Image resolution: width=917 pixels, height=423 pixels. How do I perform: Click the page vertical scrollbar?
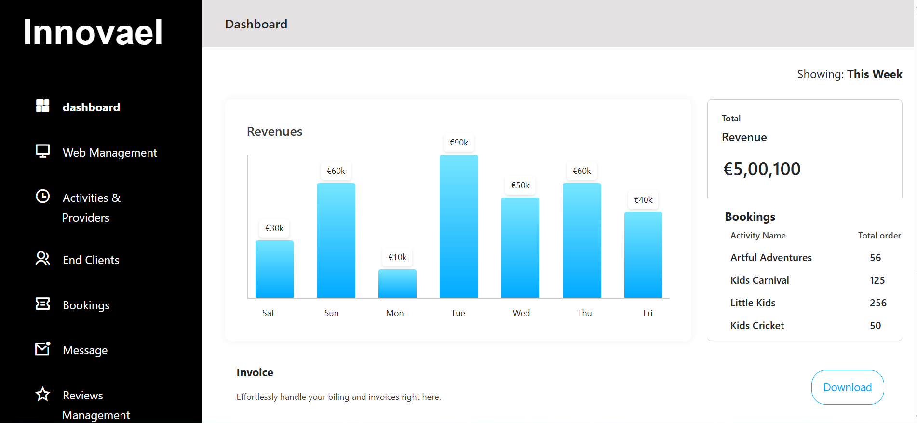tap(915, 211)
